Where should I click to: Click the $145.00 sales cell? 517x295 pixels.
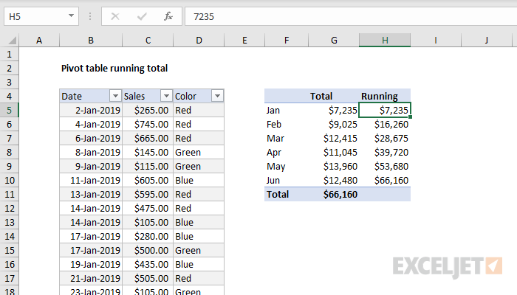point(148,153)
